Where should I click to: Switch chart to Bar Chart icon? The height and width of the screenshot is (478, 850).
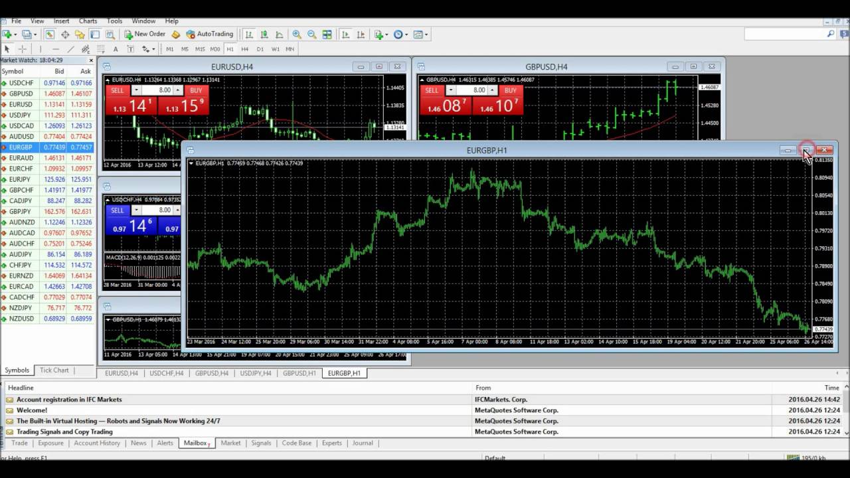pyautogui.click(x=249, y=35)
